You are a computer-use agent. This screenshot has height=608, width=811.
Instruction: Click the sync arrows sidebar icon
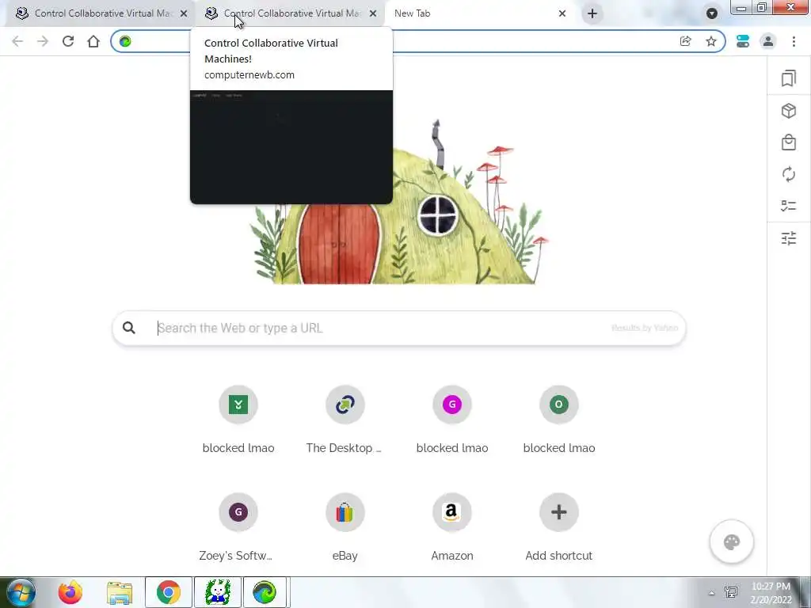click(x=788, y=174)
